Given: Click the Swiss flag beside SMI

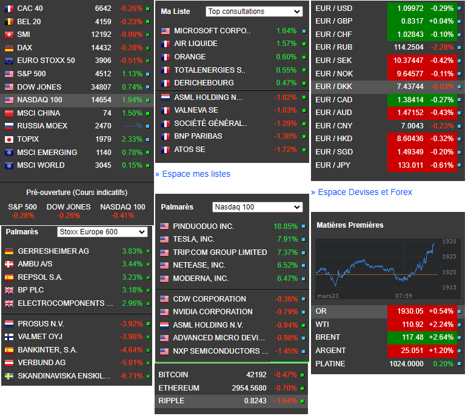Looking at the screenshot, I should pyautogui.click(x=9, y=35).
